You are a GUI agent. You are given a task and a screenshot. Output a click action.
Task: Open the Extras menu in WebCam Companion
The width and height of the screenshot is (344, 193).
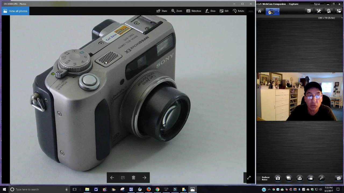point(317,4)
